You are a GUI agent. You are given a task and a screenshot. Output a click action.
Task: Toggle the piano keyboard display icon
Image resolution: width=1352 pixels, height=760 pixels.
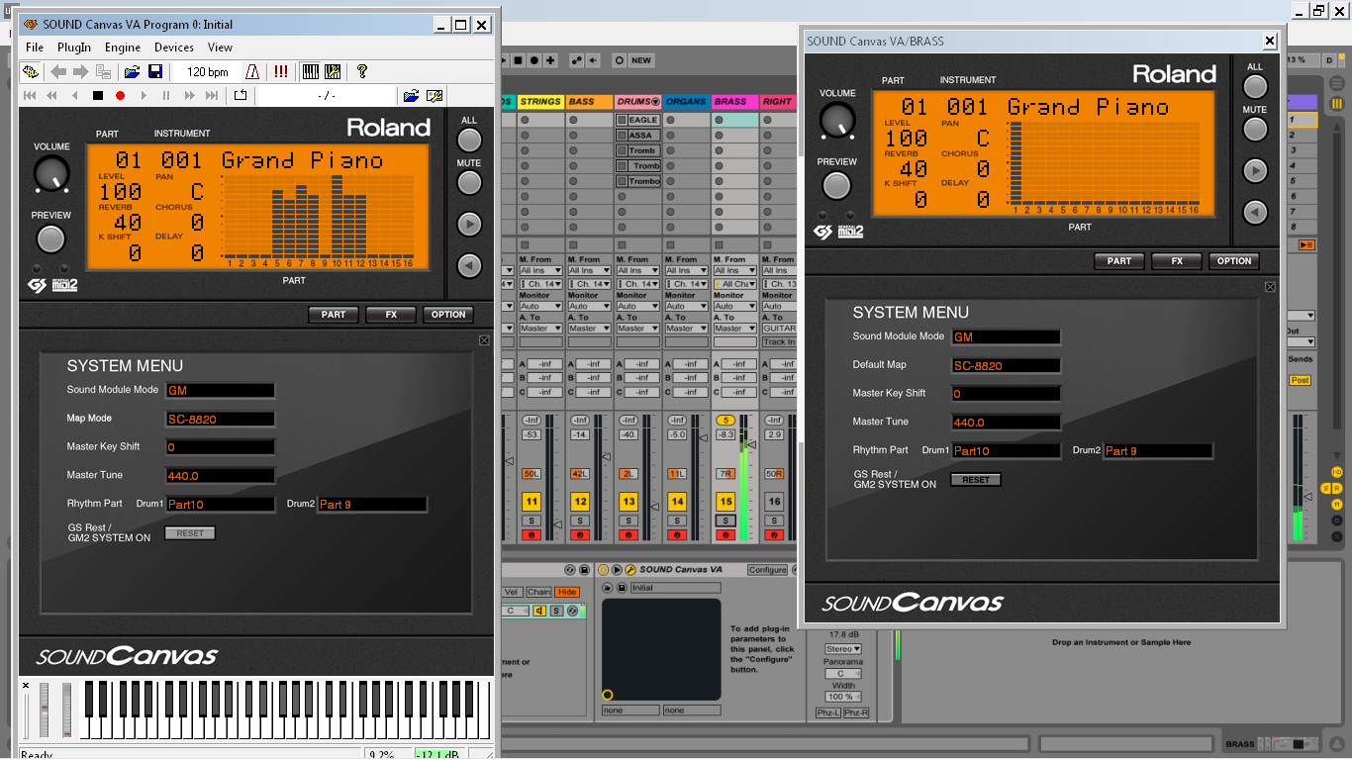pyautogui.click(x=310, y=72)
